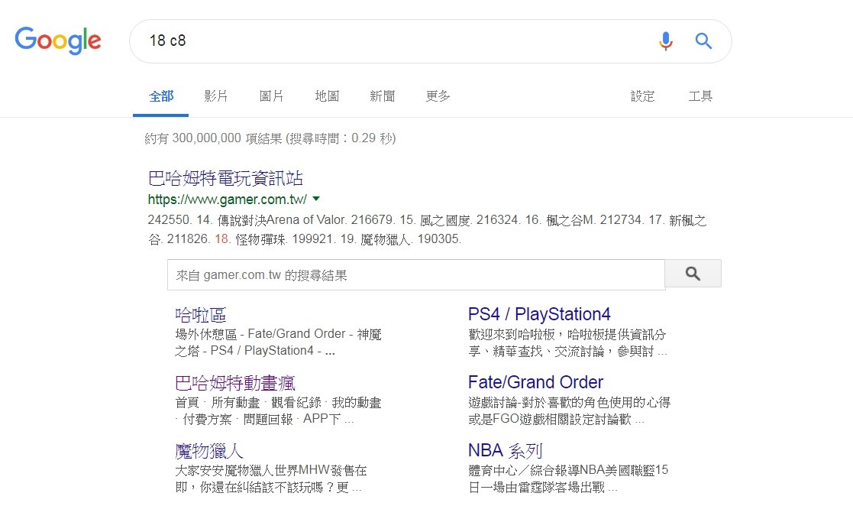Start voice search with microphone icon
Image resolution: width=853 pixels, height=519 pixels.
(x=665, y=41)
